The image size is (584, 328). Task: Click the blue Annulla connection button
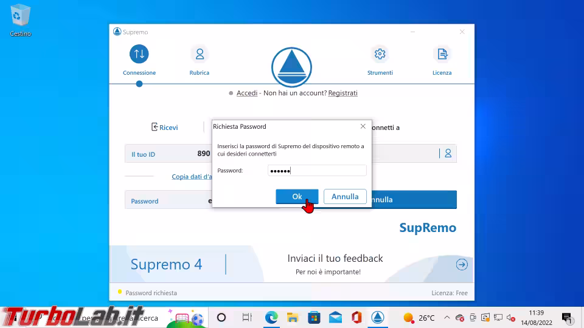coord(414,200)
